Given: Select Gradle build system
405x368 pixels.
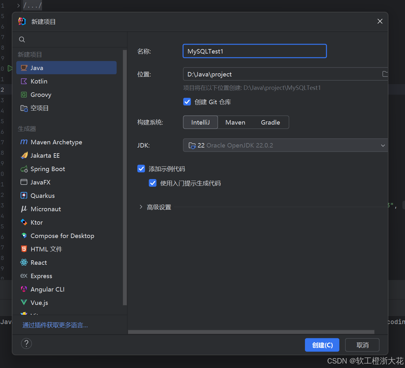Looking at the screenshot, I should pos(271,122).
